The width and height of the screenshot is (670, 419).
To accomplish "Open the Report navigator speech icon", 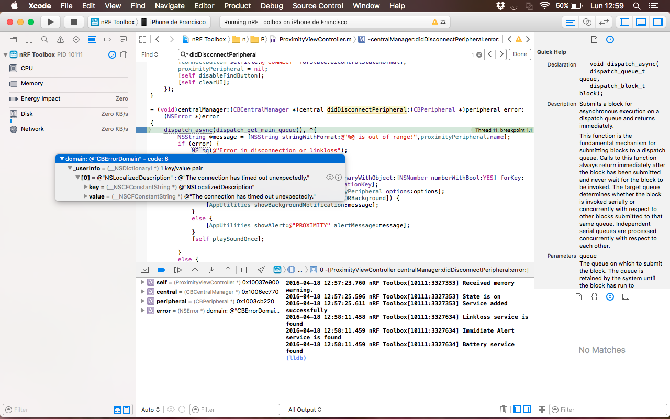I will (x=124, y=40).
